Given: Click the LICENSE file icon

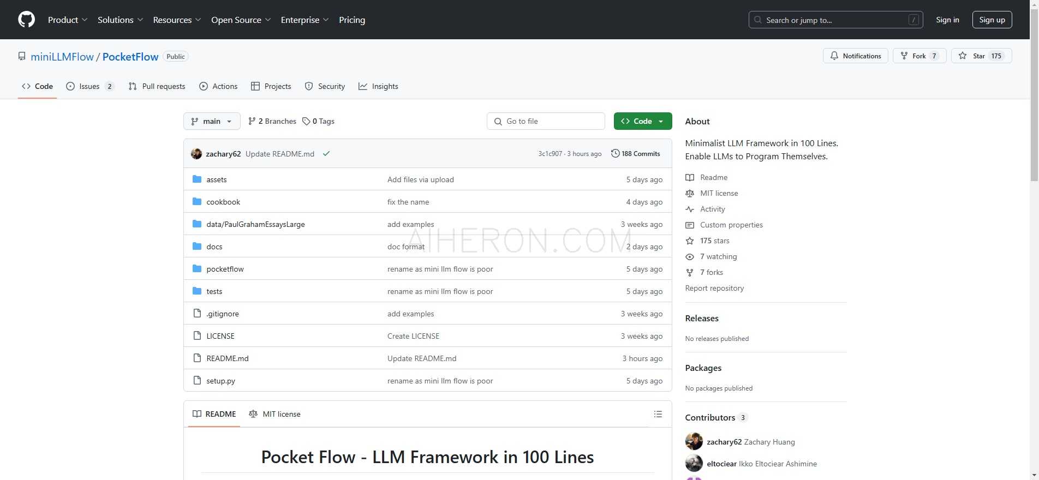Looking at the screenshot, I should pos(197,336).
